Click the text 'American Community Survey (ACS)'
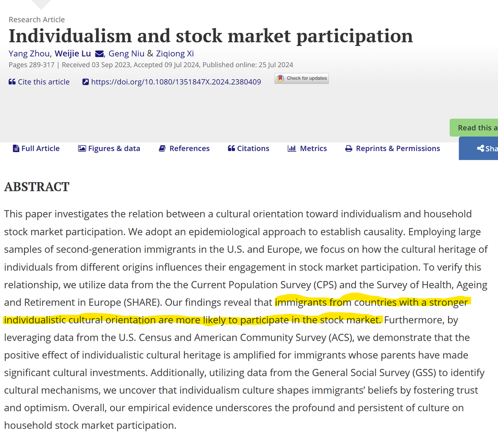Screen dimensions: 498x434 pos(274,338)
